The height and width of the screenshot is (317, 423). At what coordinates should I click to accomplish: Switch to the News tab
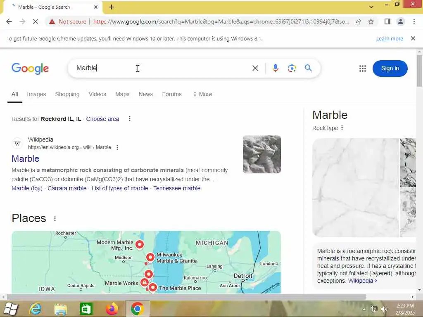click(x=146, y=95)
